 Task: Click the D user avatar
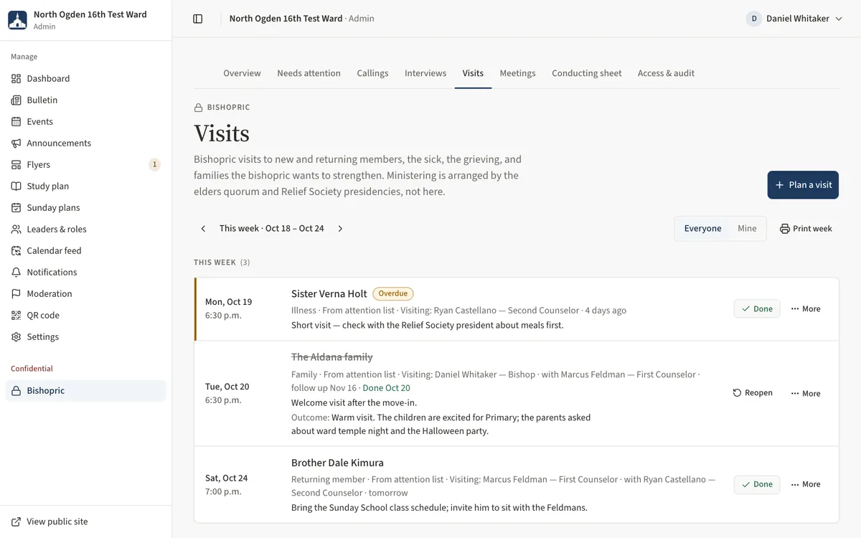(x=753, y=19)
